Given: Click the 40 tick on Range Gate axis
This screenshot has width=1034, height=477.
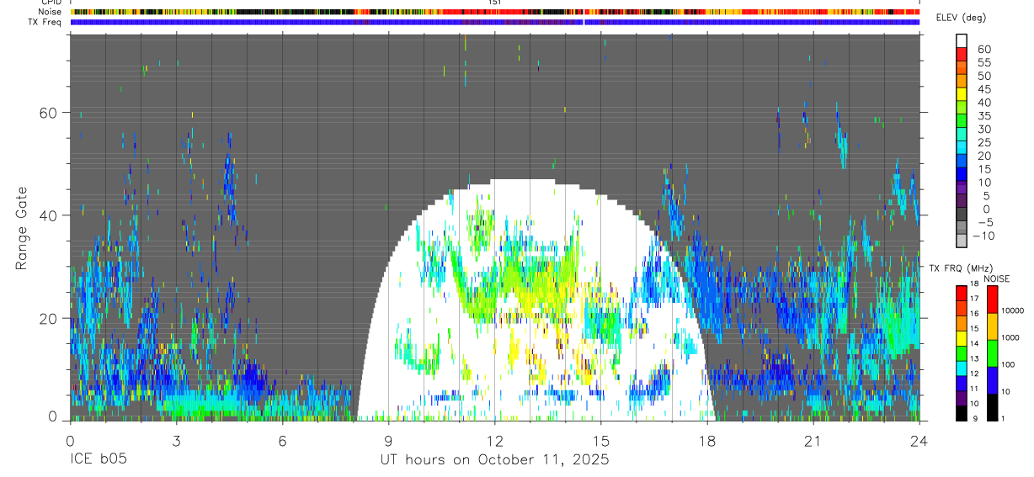Looking at the screenshot, I should pyautogui.click(x=49, y=215).
